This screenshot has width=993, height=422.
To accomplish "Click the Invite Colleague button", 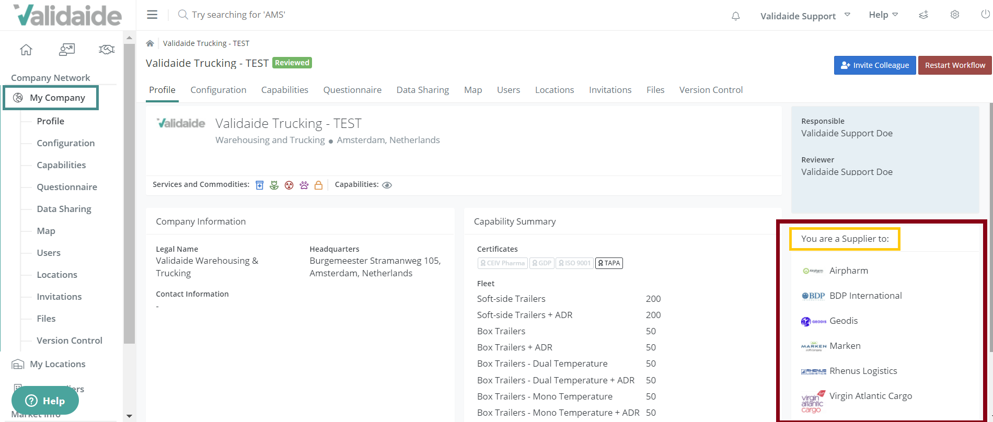I will click(875, 65).
